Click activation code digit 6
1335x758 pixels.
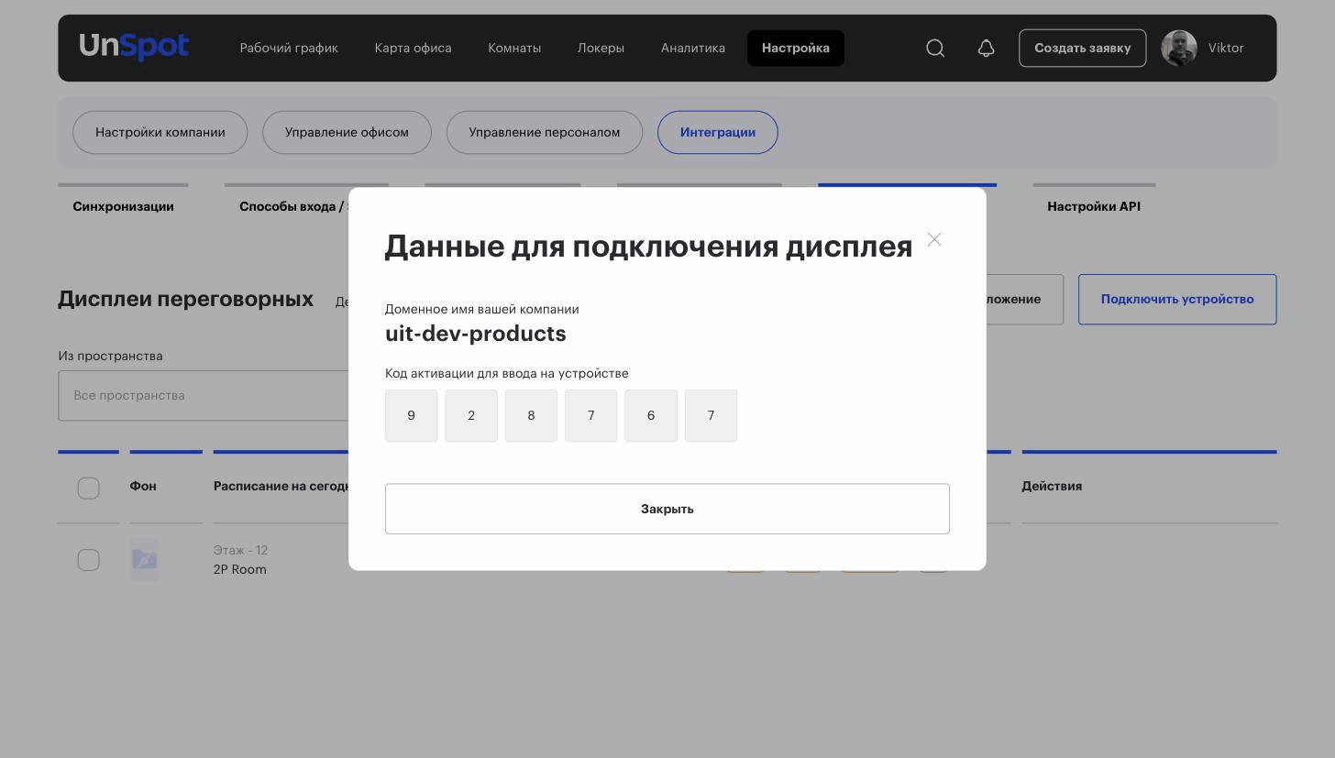651,416
